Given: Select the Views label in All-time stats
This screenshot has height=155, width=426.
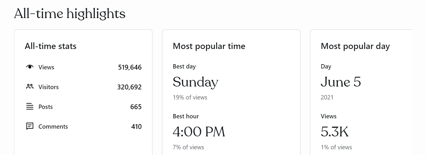Looking at the screenshot, I should click(46, 67).
